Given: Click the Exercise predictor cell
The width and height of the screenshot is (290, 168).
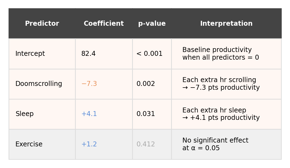Looking at the screenshot, I should 42,144.
